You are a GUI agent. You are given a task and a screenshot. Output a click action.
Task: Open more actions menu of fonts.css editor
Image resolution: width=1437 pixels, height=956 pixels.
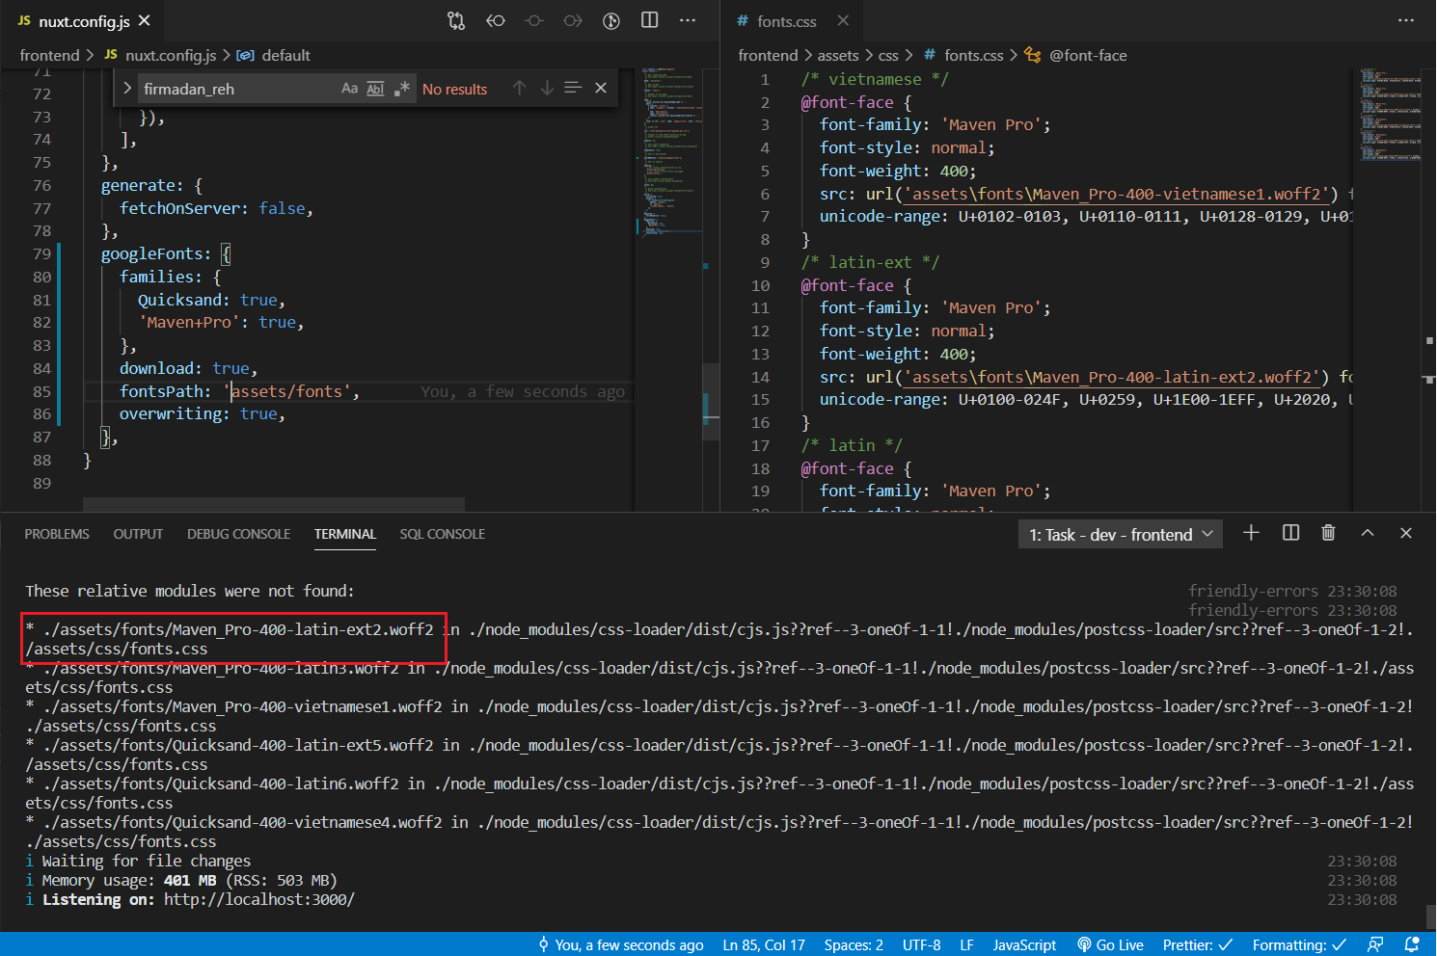[1406, 20]
